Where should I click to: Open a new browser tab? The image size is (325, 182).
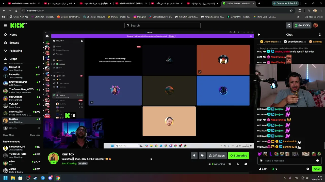coord(259,3)
